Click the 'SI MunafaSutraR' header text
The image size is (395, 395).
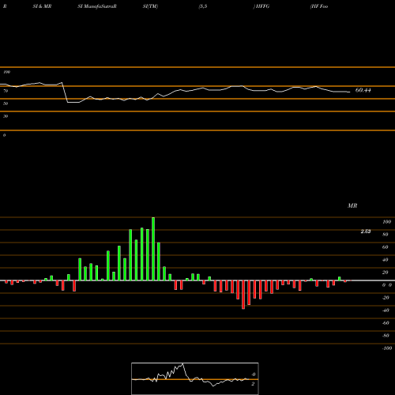(97, 6)
